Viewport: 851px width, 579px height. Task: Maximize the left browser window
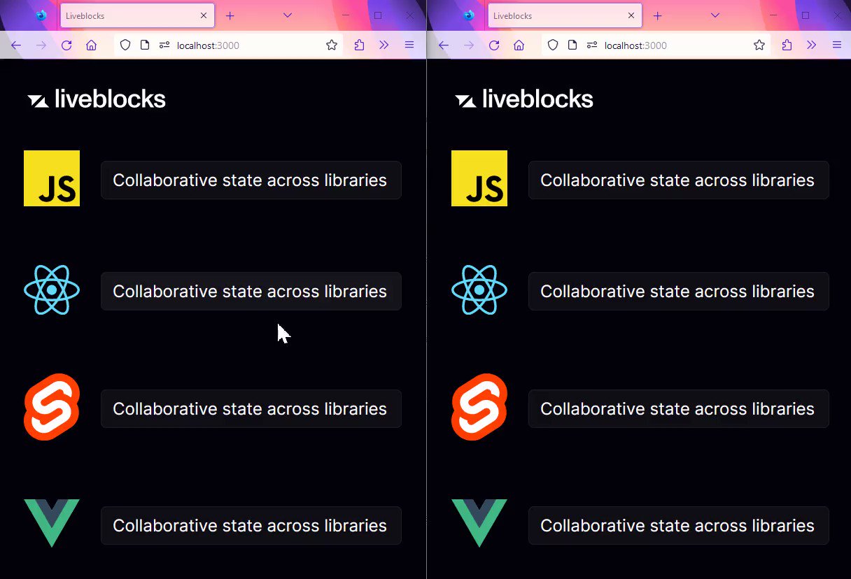pyautogui.click(x=378, y=15)
